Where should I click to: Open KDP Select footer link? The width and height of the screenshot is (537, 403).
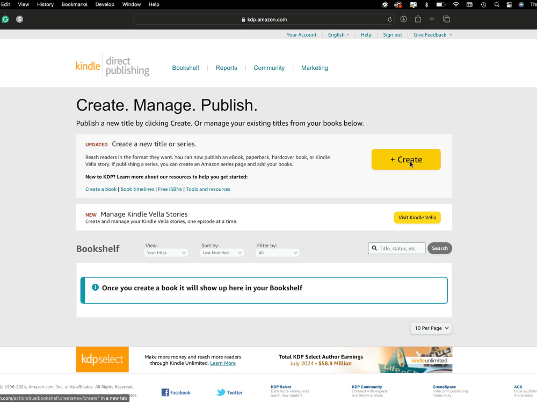click(x=281, y=387)
